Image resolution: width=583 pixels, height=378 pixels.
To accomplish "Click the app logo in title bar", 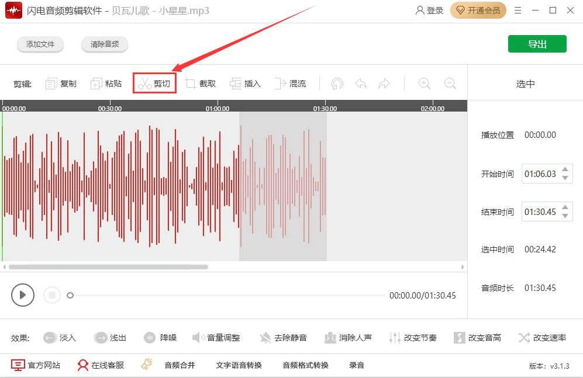I will click(14, 11).
